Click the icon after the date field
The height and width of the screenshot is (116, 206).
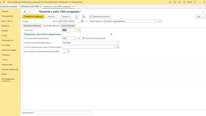[87, 21]
